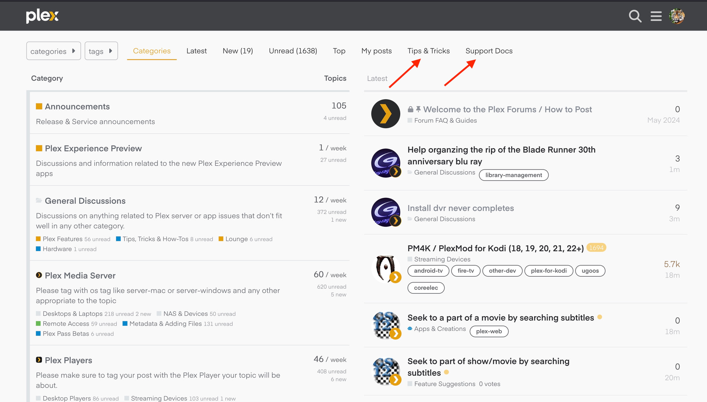Open Install dvr never completes topic
The width and height of the screenshot is (707, 402).
click(x=460, y=208)
